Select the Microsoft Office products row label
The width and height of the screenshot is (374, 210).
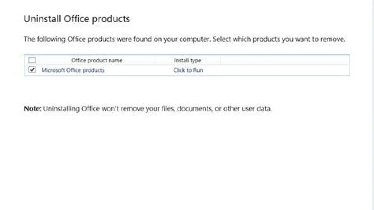click(x=73, y=70)
